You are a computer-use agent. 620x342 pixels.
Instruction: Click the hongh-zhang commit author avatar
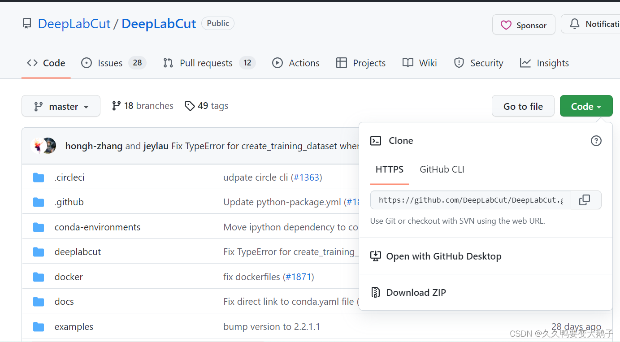coord(39,146)
